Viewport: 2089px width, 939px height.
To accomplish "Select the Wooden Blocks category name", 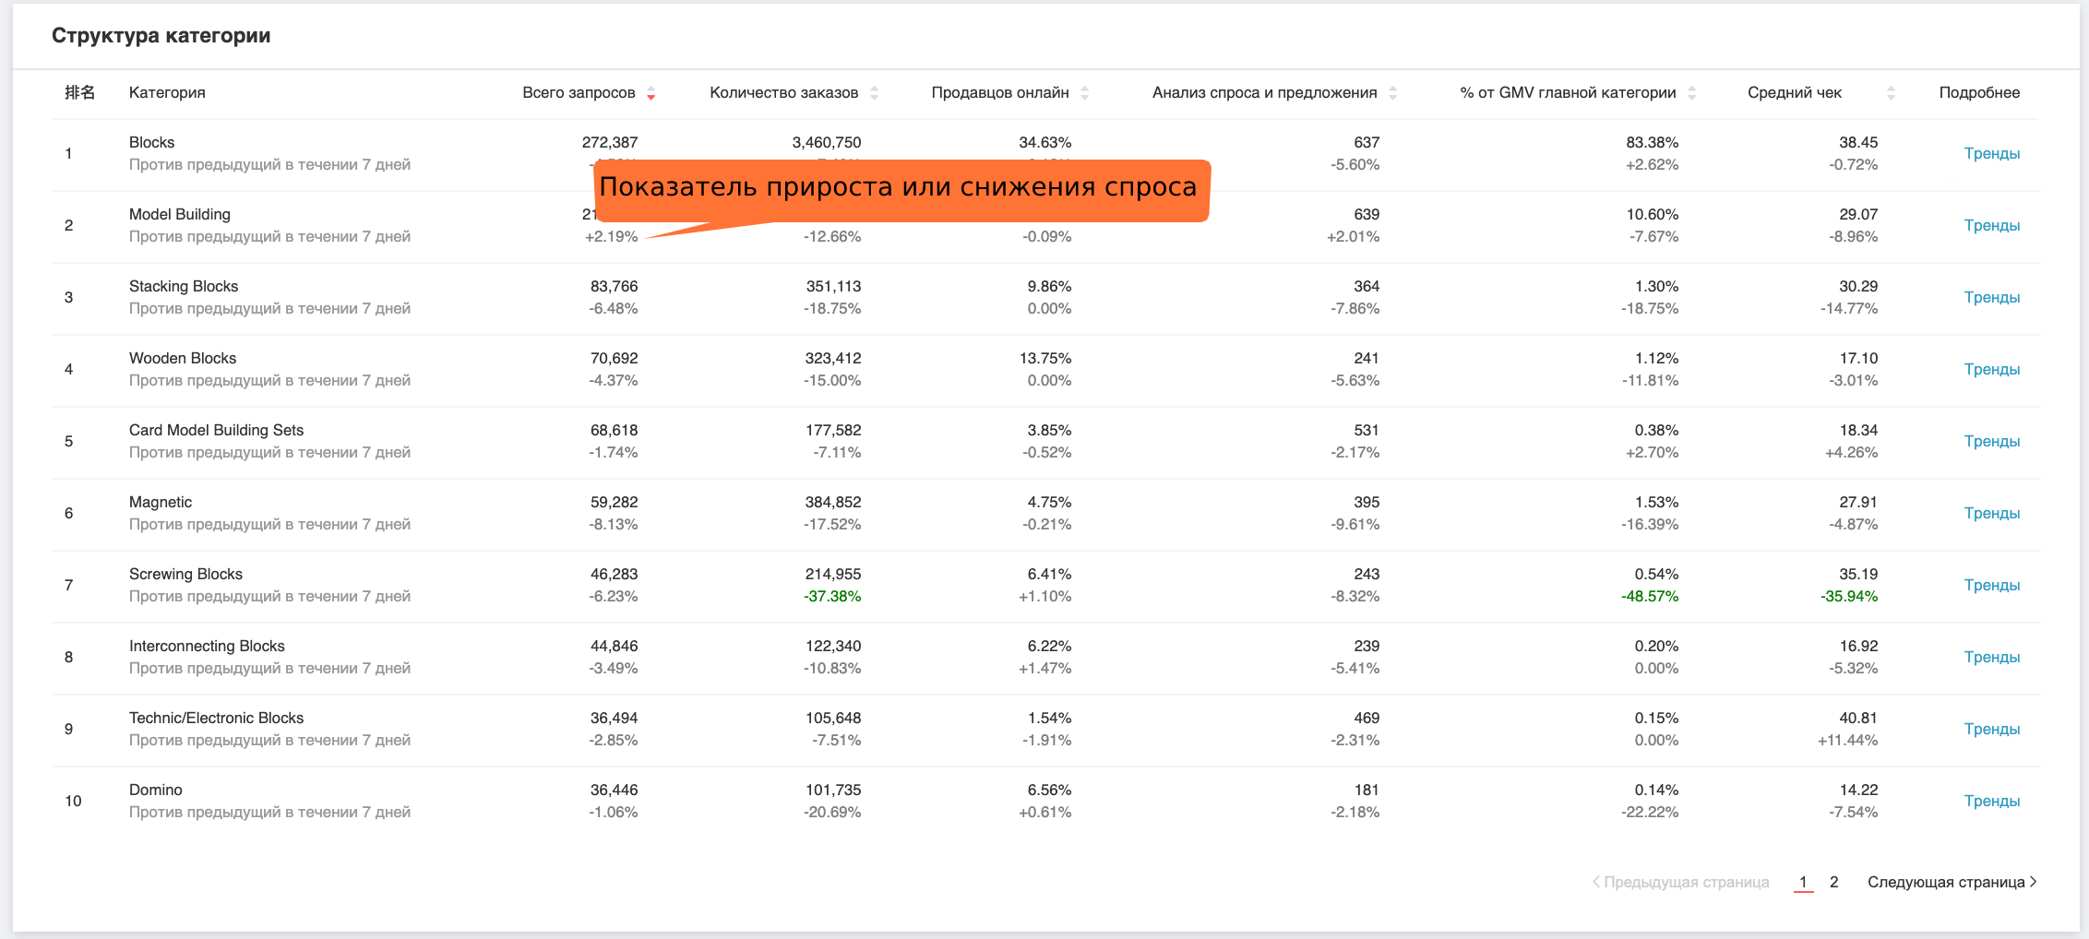I will (183, 358).
